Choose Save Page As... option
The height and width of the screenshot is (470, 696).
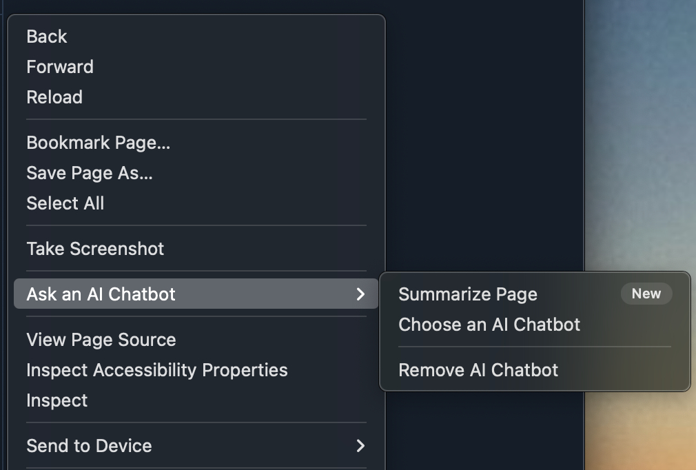pos(90,173)
